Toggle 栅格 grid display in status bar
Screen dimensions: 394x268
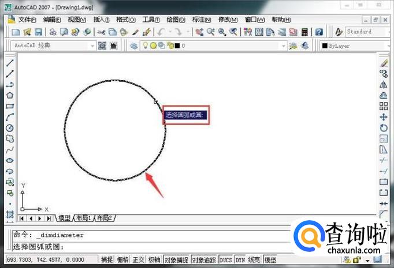tap(123, 260)
